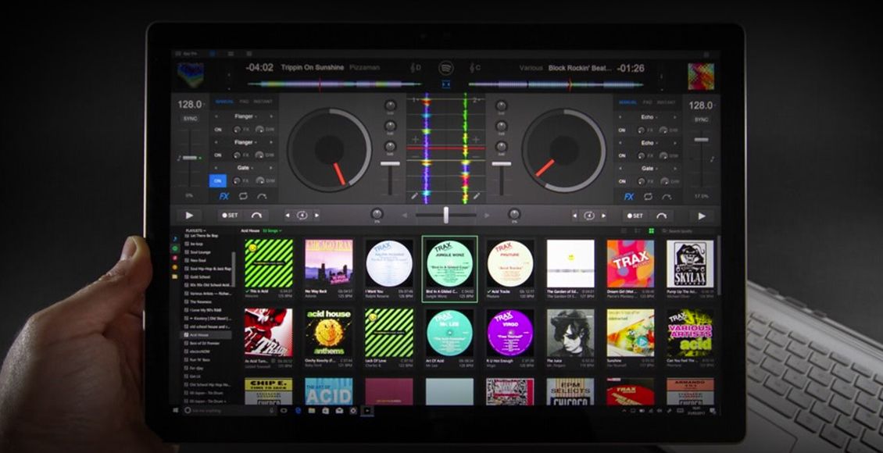Click the loop icon in right deck transport

(x=588, y=216)
